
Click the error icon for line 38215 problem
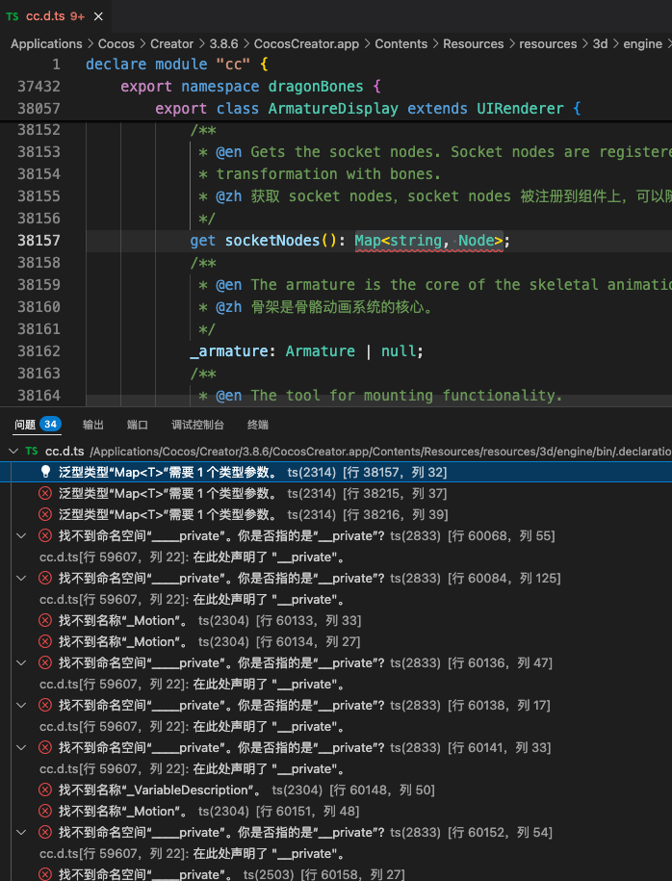point(45,494)
